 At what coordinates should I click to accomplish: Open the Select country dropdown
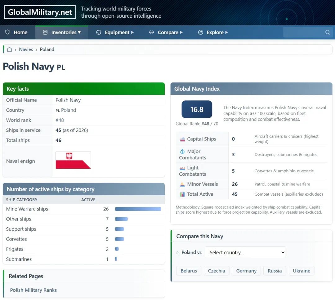(x=245, y=252)
